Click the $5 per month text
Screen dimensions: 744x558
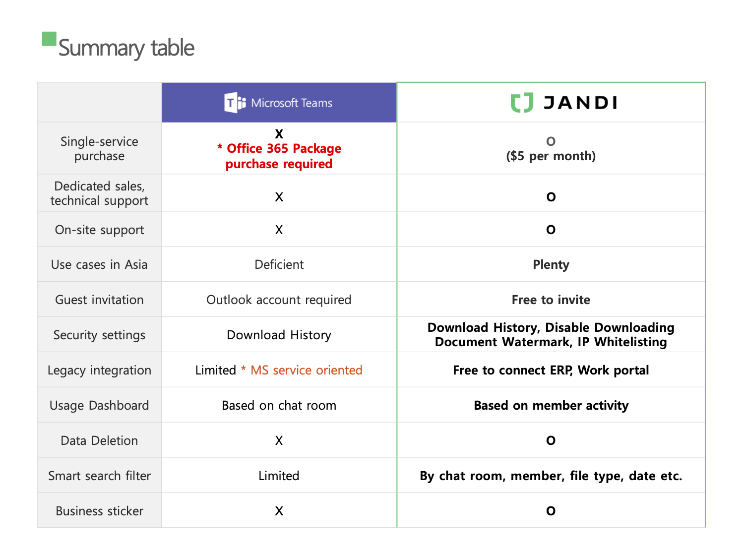[x=551, y=156]
